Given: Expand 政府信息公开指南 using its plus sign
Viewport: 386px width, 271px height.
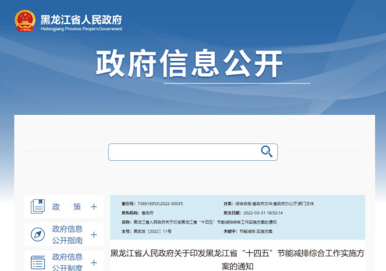Looking at the screenshot, I should pos(94,234).
